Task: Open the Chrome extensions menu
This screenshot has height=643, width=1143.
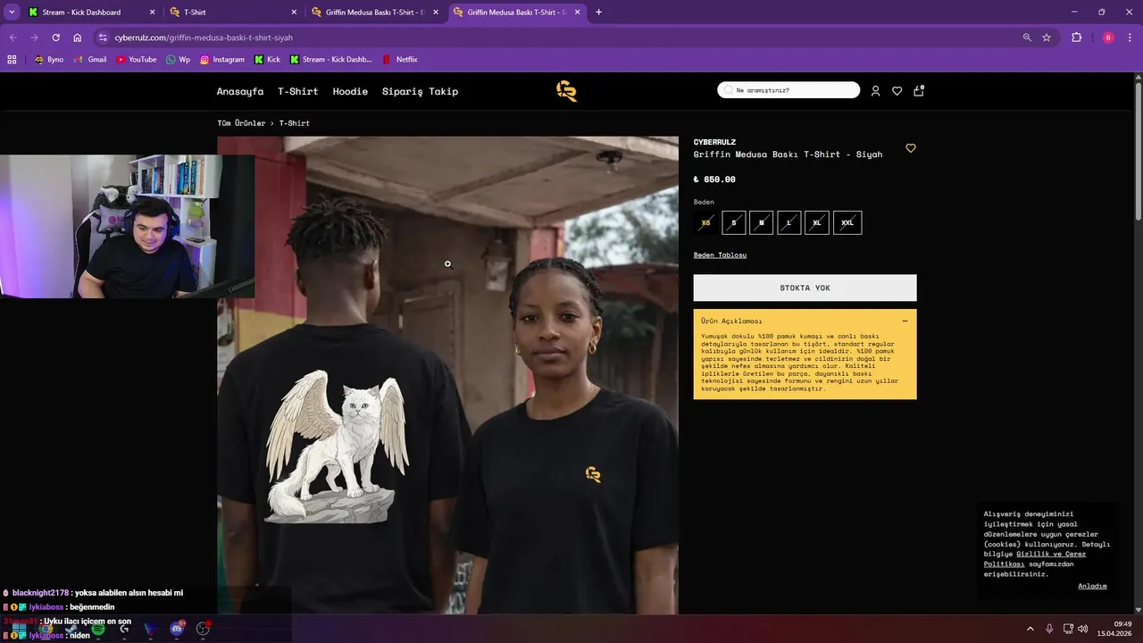Action: click(1076, 38)
